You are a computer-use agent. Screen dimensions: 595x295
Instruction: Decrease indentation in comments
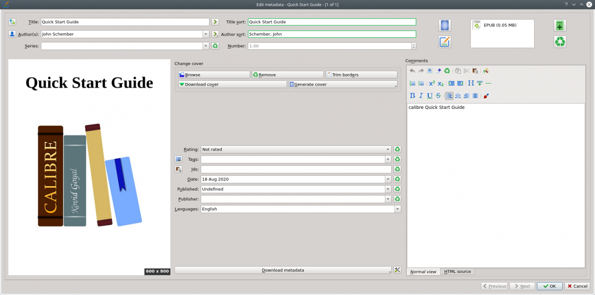pyautogui.click(x=460, y=83)
